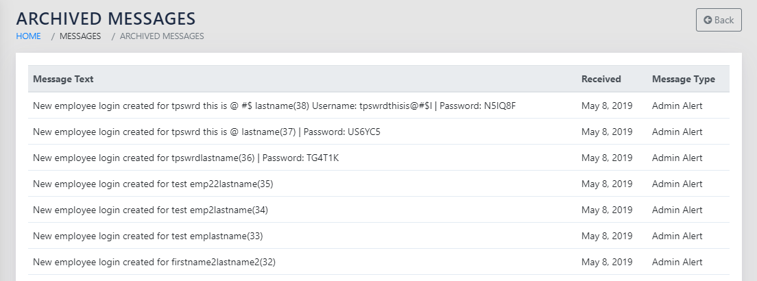
Task: Click the Back button
Action: tap(719, 20)
